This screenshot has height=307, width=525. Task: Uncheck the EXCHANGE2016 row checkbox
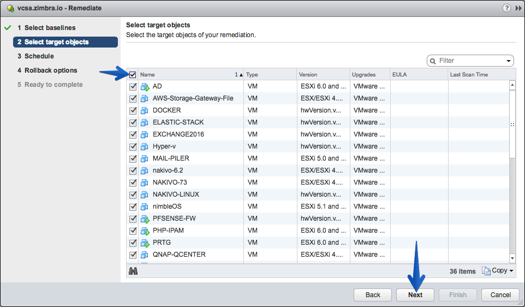click(x=133, y=135)
